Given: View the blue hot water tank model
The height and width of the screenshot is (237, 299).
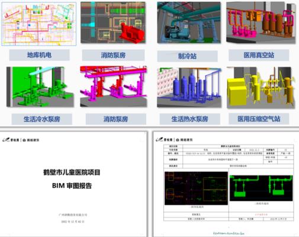Looking at the screenshot, I should [x=189, y=88].
